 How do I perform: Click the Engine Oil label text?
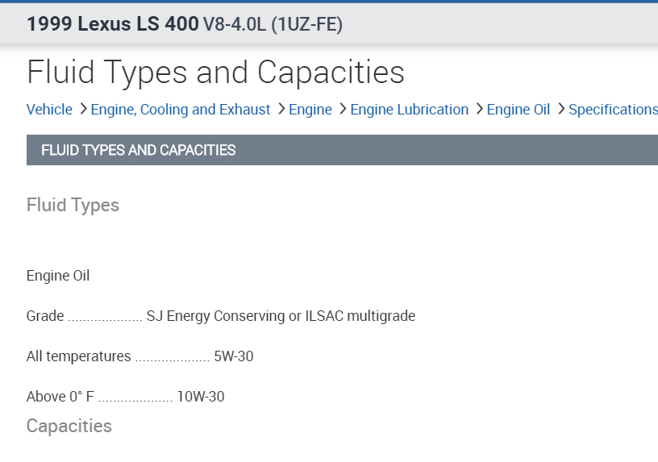[58, 276]
